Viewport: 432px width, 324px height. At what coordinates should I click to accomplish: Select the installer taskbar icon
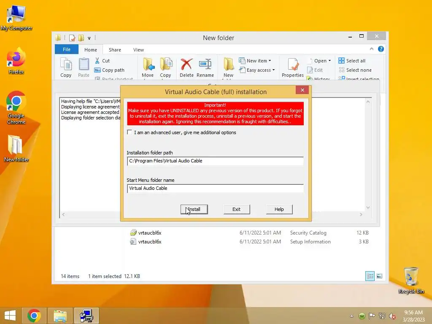(x=86, y=316)
